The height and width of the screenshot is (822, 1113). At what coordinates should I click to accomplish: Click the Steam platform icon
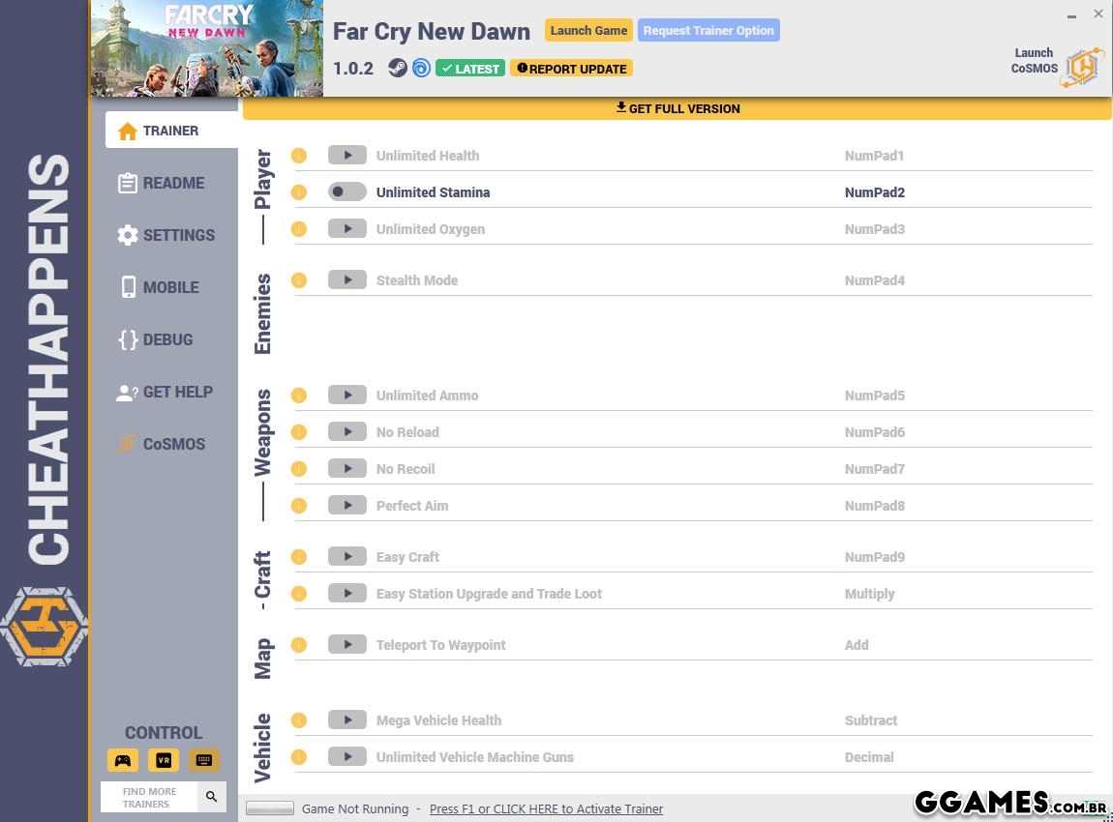pos(397,69)
